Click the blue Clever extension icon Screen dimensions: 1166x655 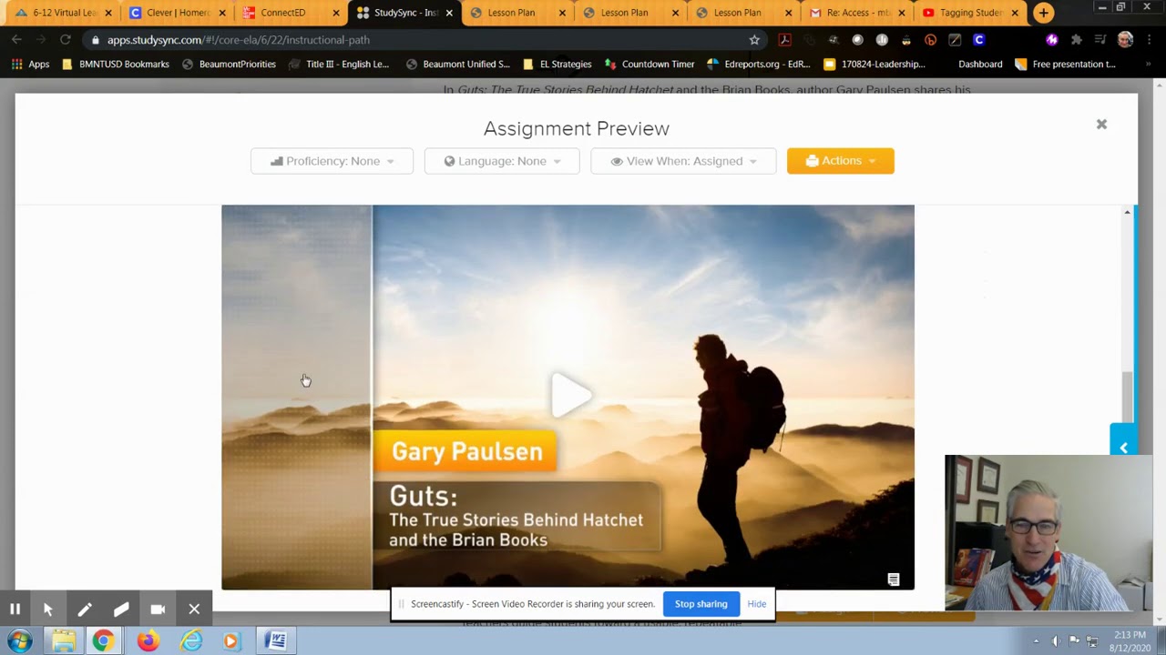tap(978, 40)
